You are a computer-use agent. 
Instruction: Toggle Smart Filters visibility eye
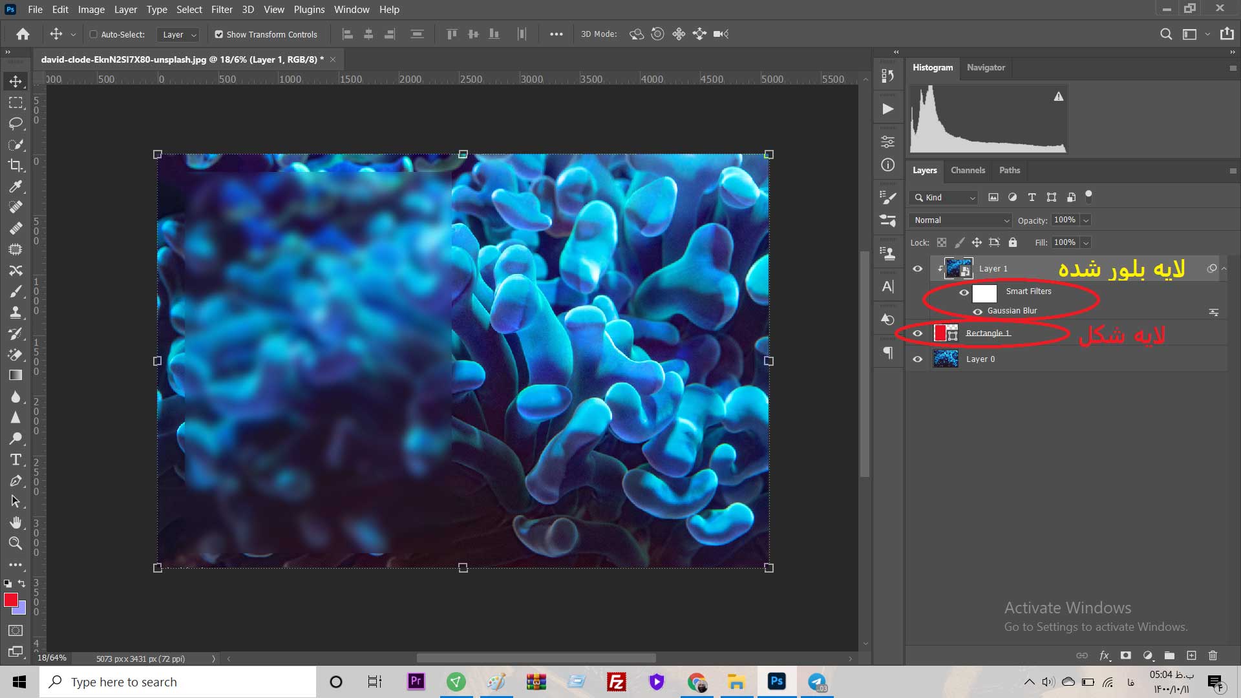pyautogui.click(x=964, y=293)
